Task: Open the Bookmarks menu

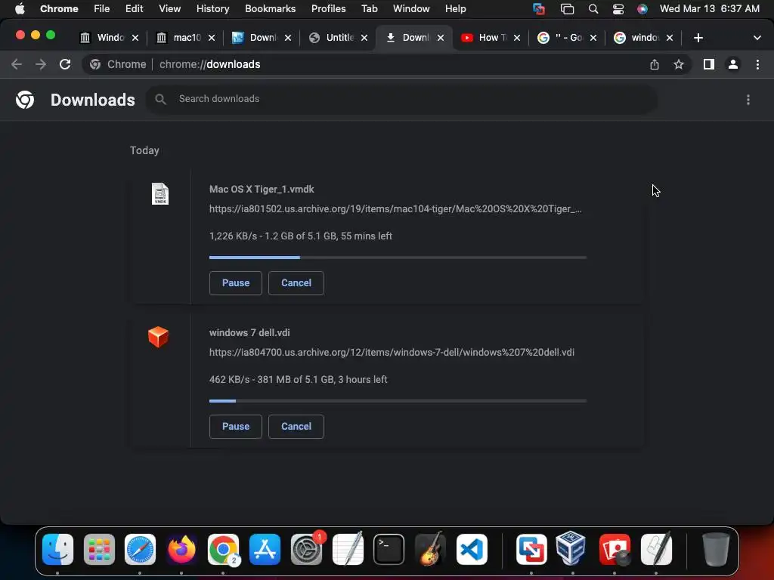Action: point(271,9)
